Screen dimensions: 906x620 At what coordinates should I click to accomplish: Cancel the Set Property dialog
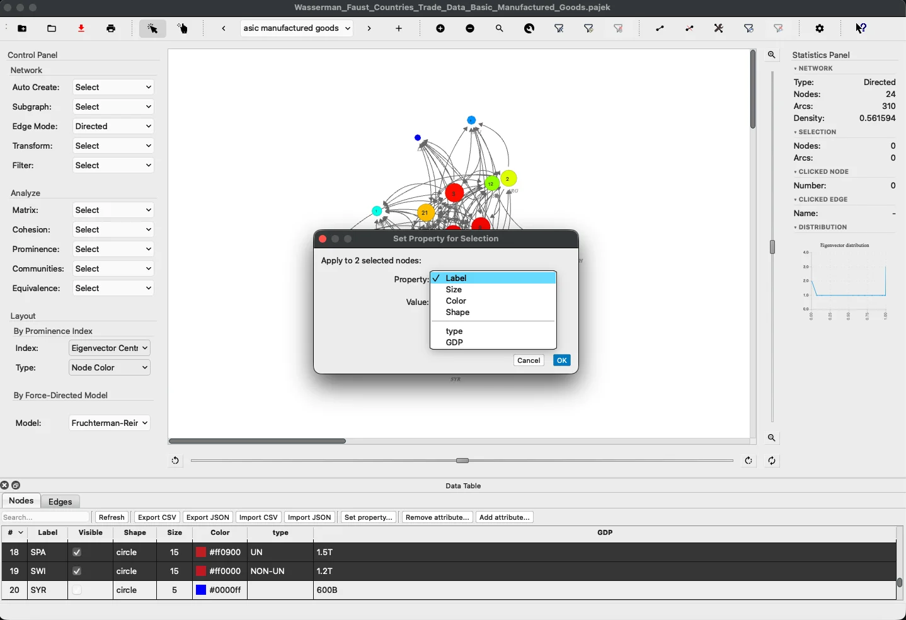coord(529,361)
